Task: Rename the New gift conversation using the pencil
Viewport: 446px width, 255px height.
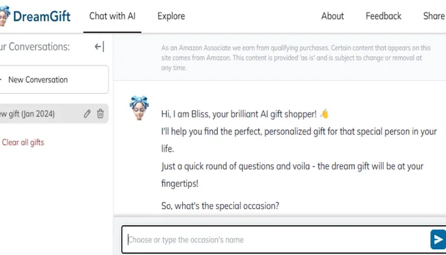Action: 87,114
